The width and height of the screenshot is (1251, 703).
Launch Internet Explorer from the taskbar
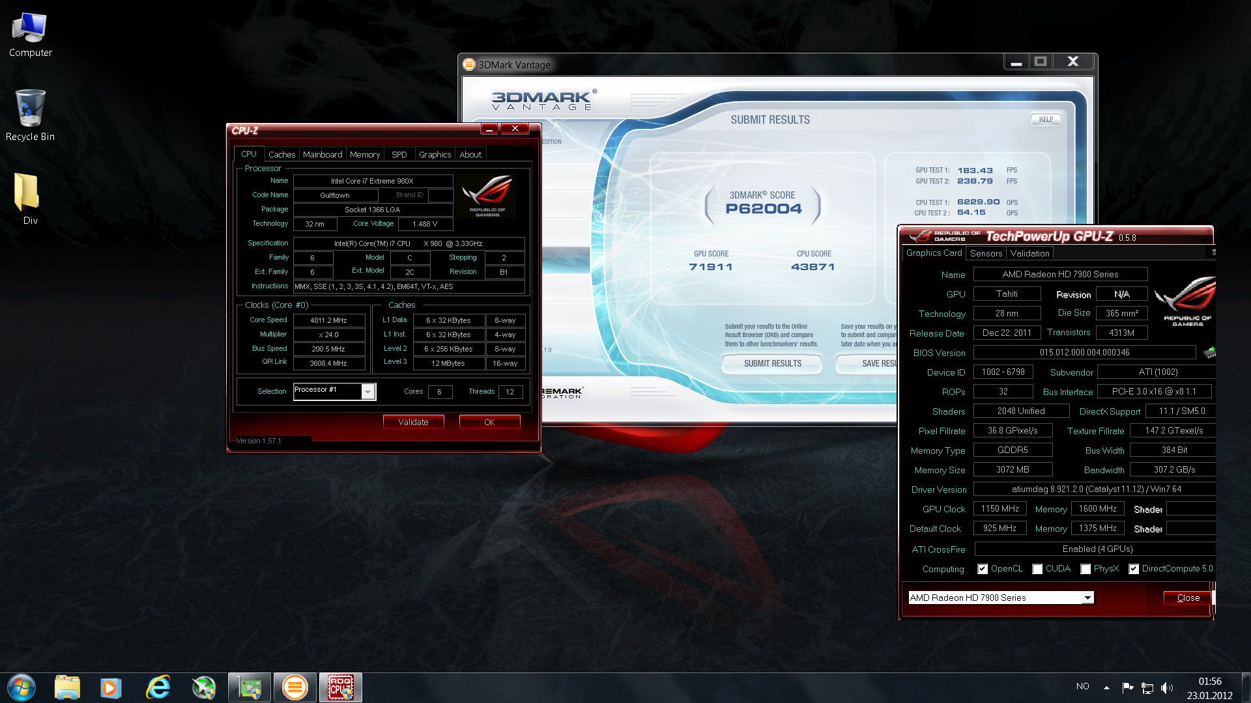coord(158,687)
